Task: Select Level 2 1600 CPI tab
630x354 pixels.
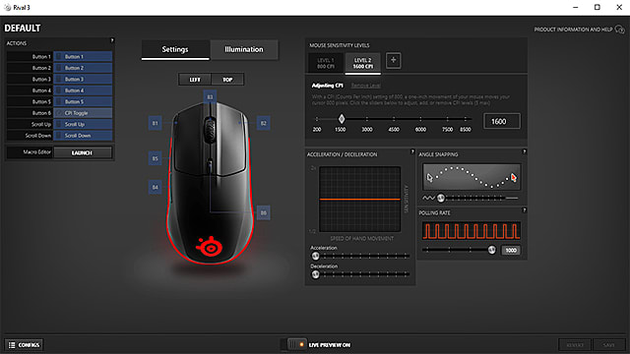Action: tap(363, 63)
